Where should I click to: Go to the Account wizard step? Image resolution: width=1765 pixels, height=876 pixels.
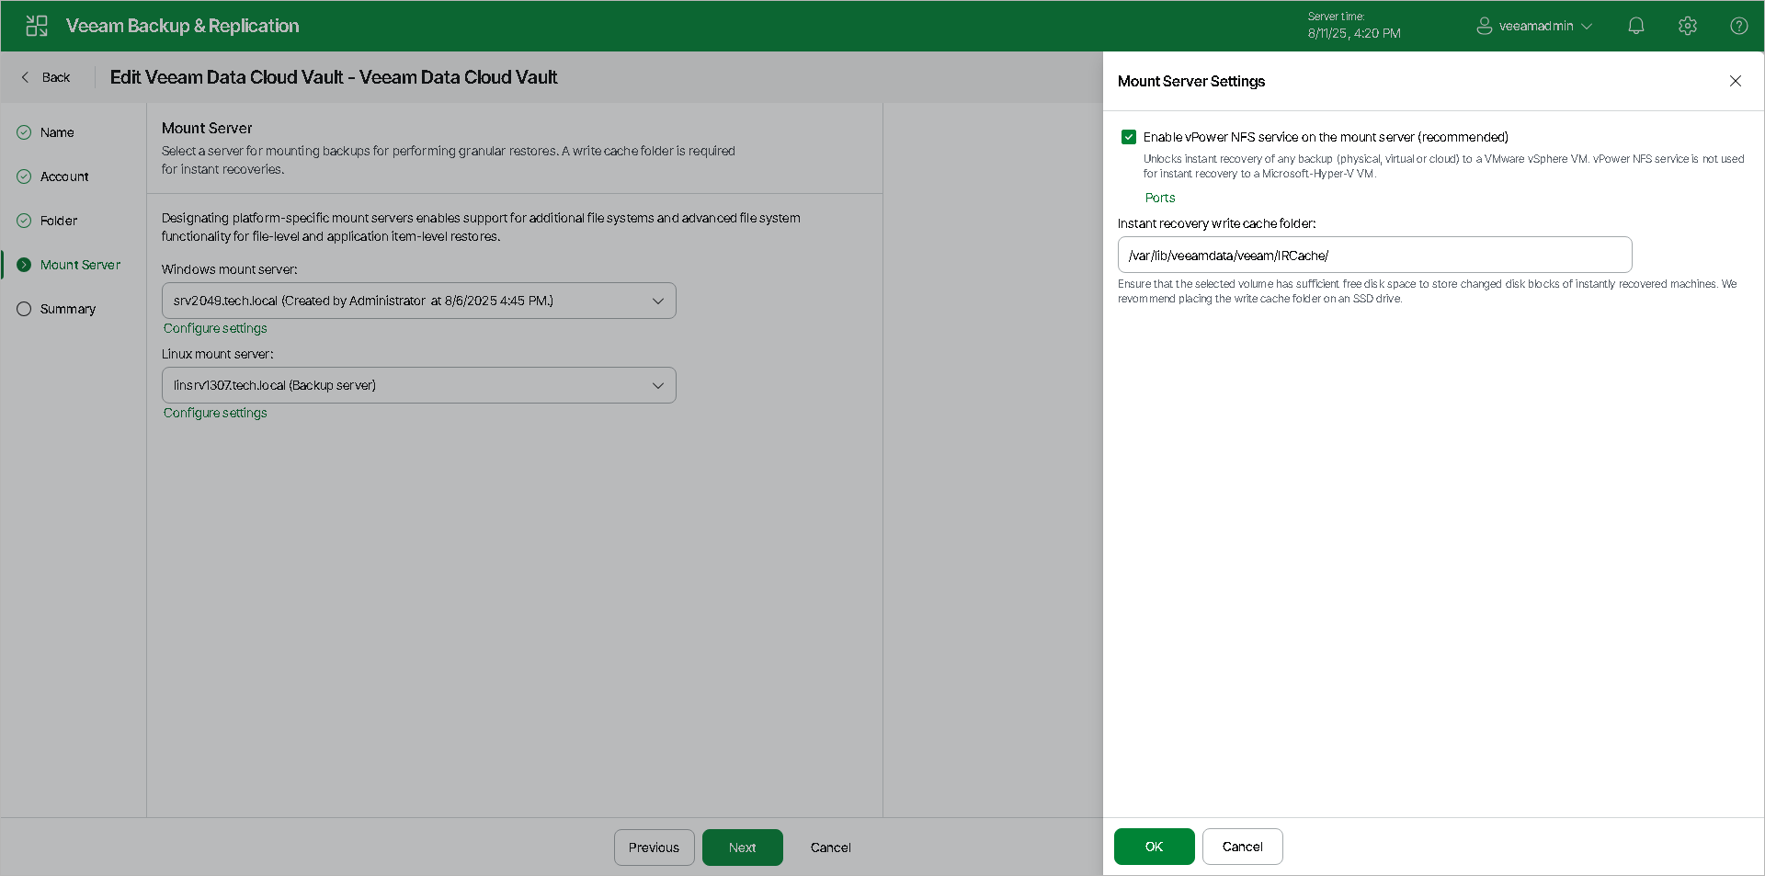64,176
